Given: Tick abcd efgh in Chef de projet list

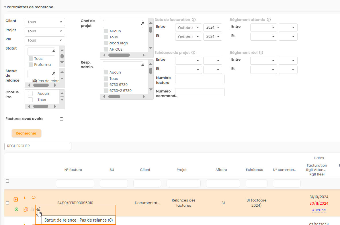Looking at the screenshot, I should pyautogui.click(x=106, y=43).
